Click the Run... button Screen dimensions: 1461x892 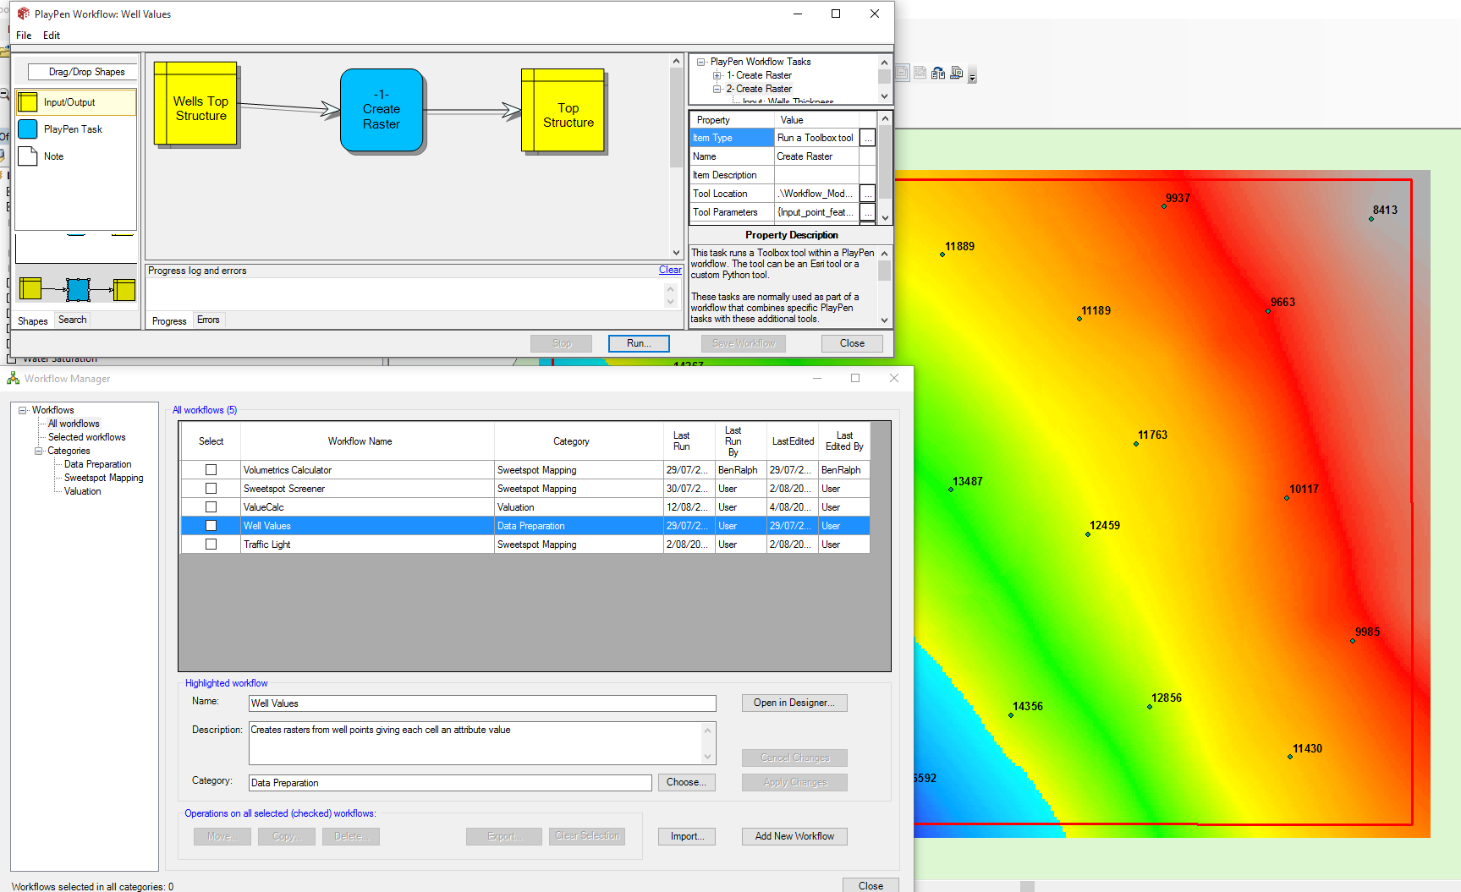click(639, 343)
